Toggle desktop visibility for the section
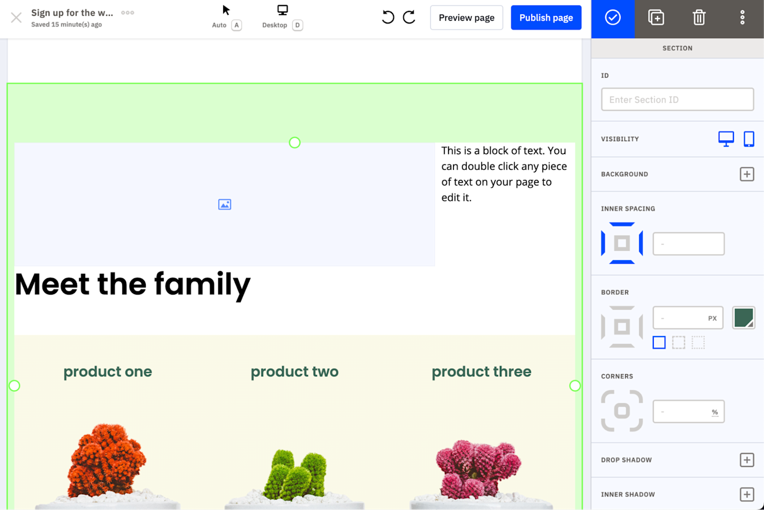 (726, 139)
